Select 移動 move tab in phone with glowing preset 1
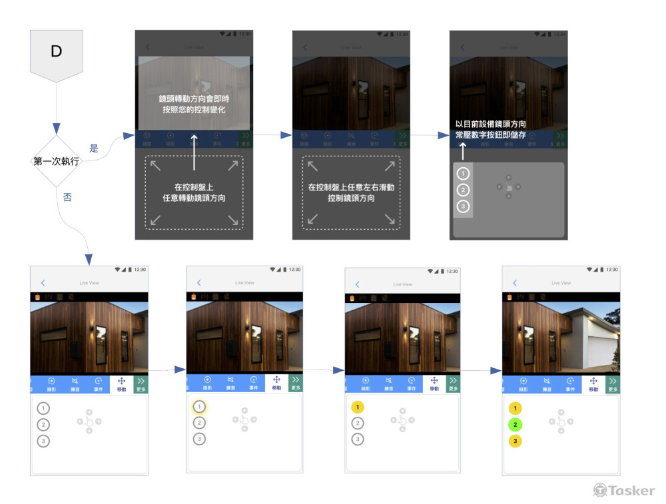Image resolution: width=666 pixels, height=504 pixels. (276, 383)
